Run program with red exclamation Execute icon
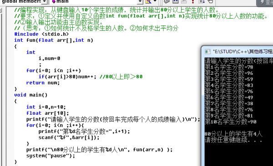This screenshot has height=166, width=273. tap(193, 1)
